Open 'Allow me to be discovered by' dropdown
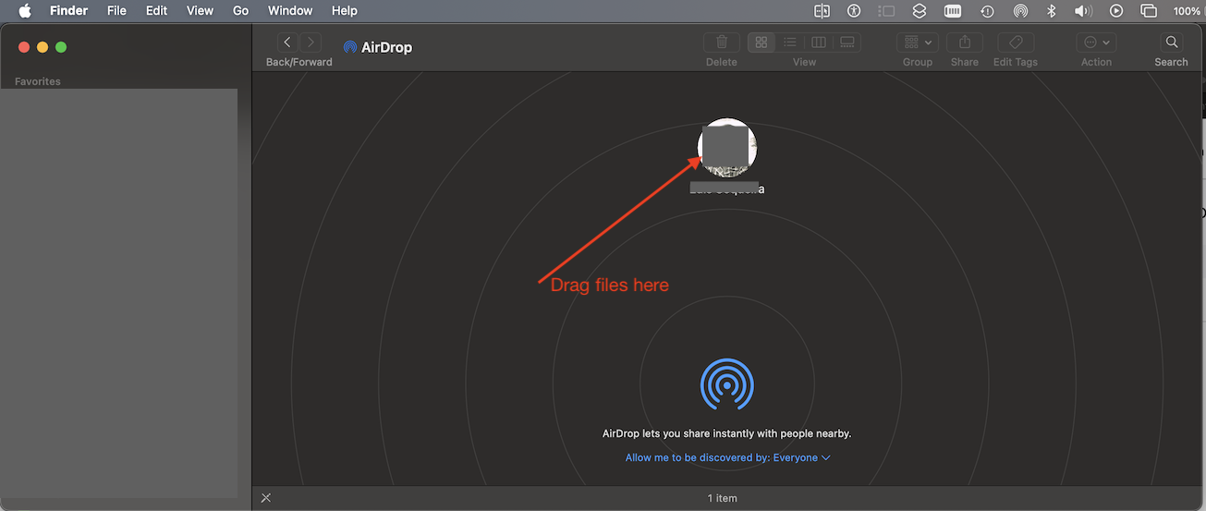The height and width of the screenshot is (511, 1206). pyautogui.click(x=728, y=457)
